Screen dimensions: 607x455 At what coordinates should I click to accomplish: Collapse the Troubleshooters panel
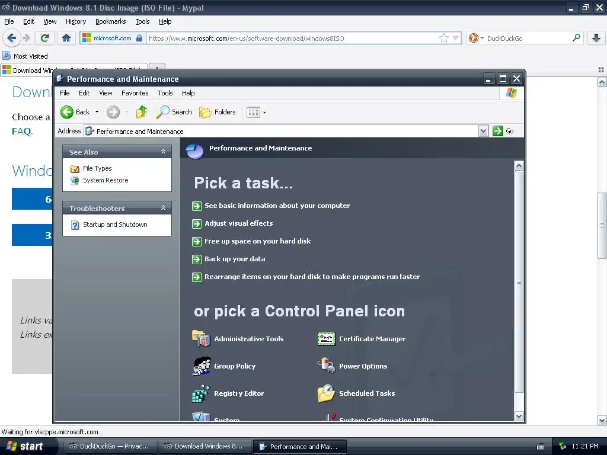164,208
